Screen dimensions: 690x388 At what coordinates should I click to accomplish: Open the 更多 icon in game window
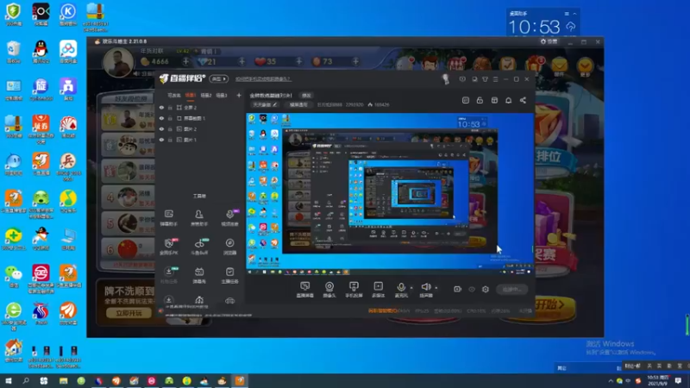(x=585, y=67)
